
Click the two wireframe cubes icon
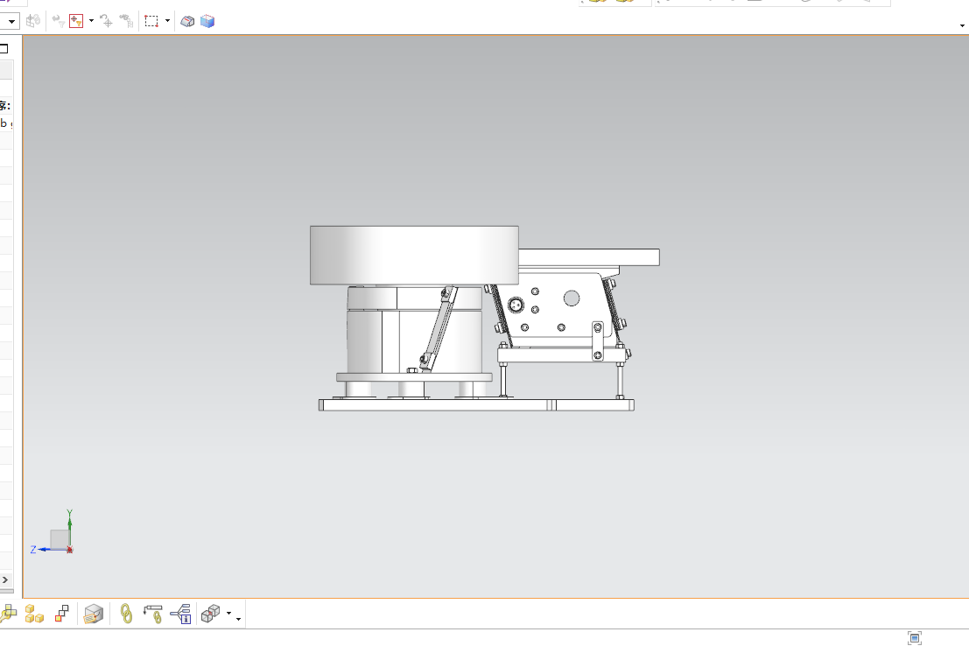click(210, 614)
